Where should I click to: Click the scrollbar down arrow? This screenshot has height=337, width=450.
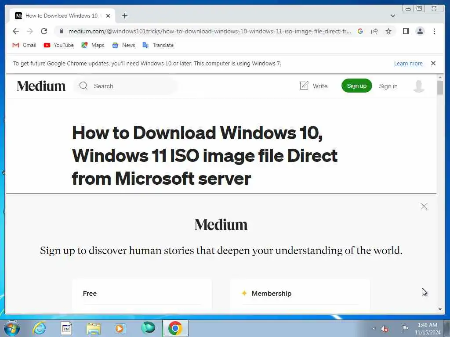[440, 309]
